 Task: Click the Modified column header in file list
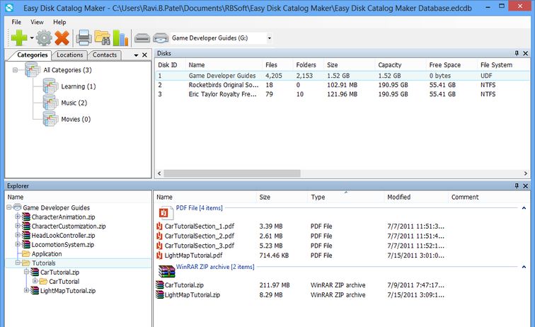399,197
